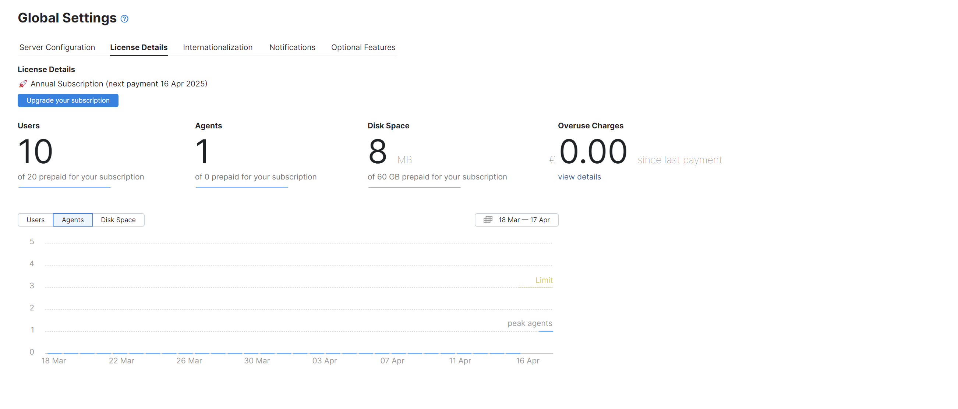
Task: Click the Disk Space usage progress bar
Action: point(414,187)
